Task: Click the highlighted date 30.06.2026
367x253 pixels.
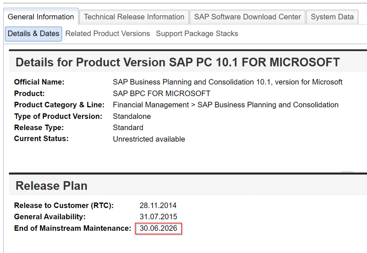Action: [158, 228]
